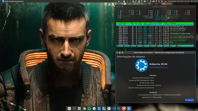The width and height of the screenshot is (198, 111).
Task: Sort htop by the MEM% column header
Action: [x=160, y=23]
